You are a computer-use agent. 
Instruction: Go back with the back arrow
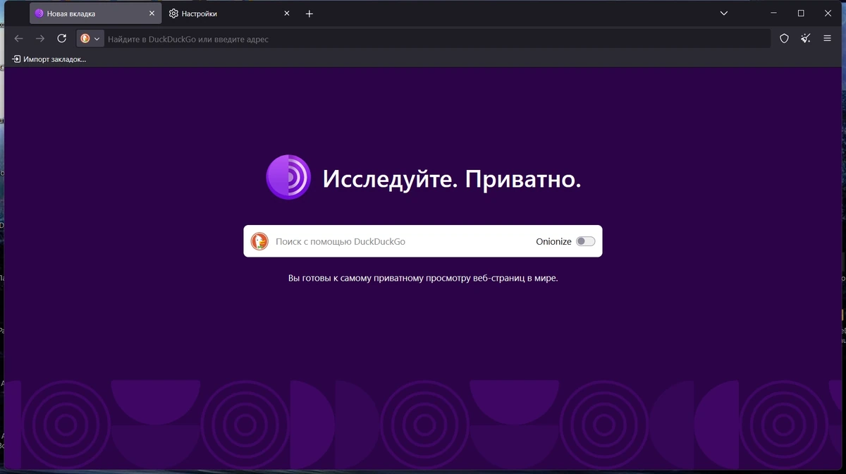tap(19, 39)
